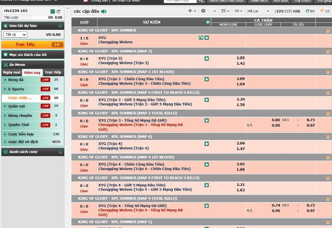Refresh the 'tóm tắt dự báo' panel
The height and width of the screenshot is (228, 332).
[x=60, y=26]
